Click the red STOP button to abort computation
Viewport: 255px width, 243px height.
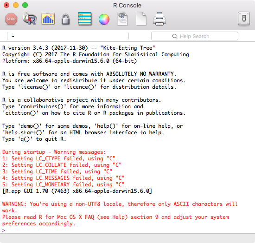tap(11, 19)
